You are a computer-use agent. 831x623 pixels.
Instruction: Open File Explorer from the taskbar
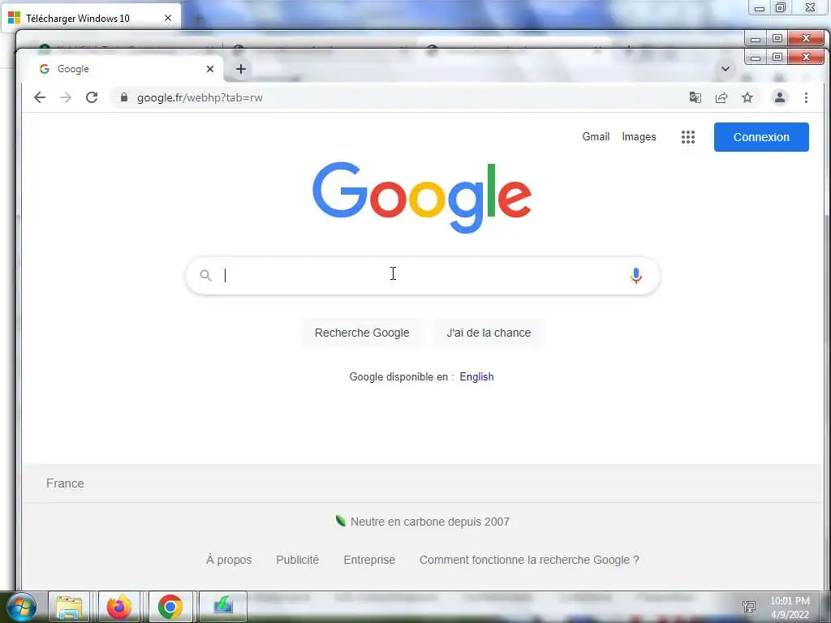tap(69, 607)
